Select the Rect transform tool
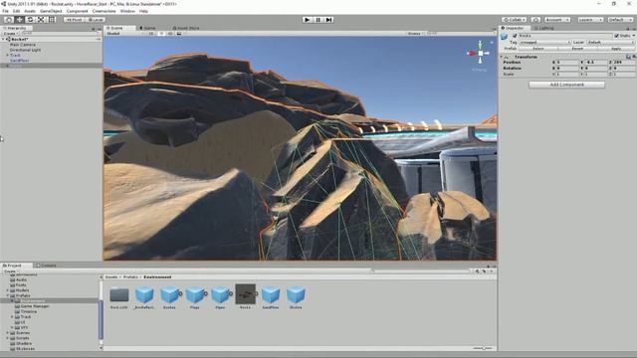The width and height of the screenshot is (637, 358). coord(52,20)
